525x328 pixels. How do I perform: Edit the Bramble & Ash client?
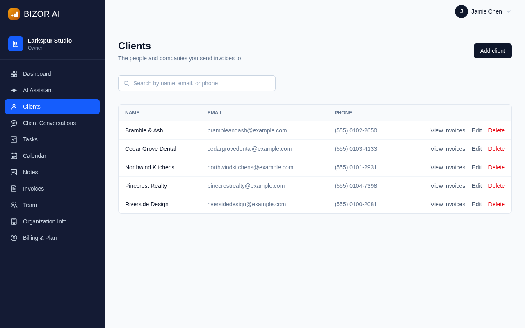point(477,130)
